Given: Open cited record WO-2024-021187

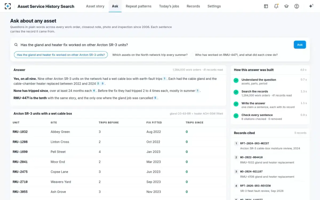Looking at the screenshot, I should (x=270, y=174).
